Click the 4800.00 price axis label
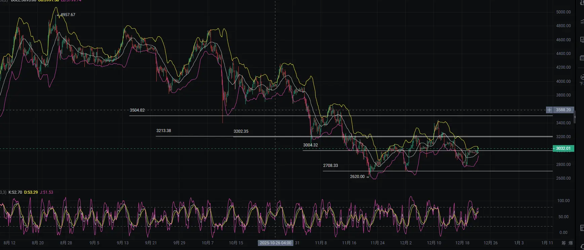The height and width of the screenshot is (250, 584). click(563, 26)
